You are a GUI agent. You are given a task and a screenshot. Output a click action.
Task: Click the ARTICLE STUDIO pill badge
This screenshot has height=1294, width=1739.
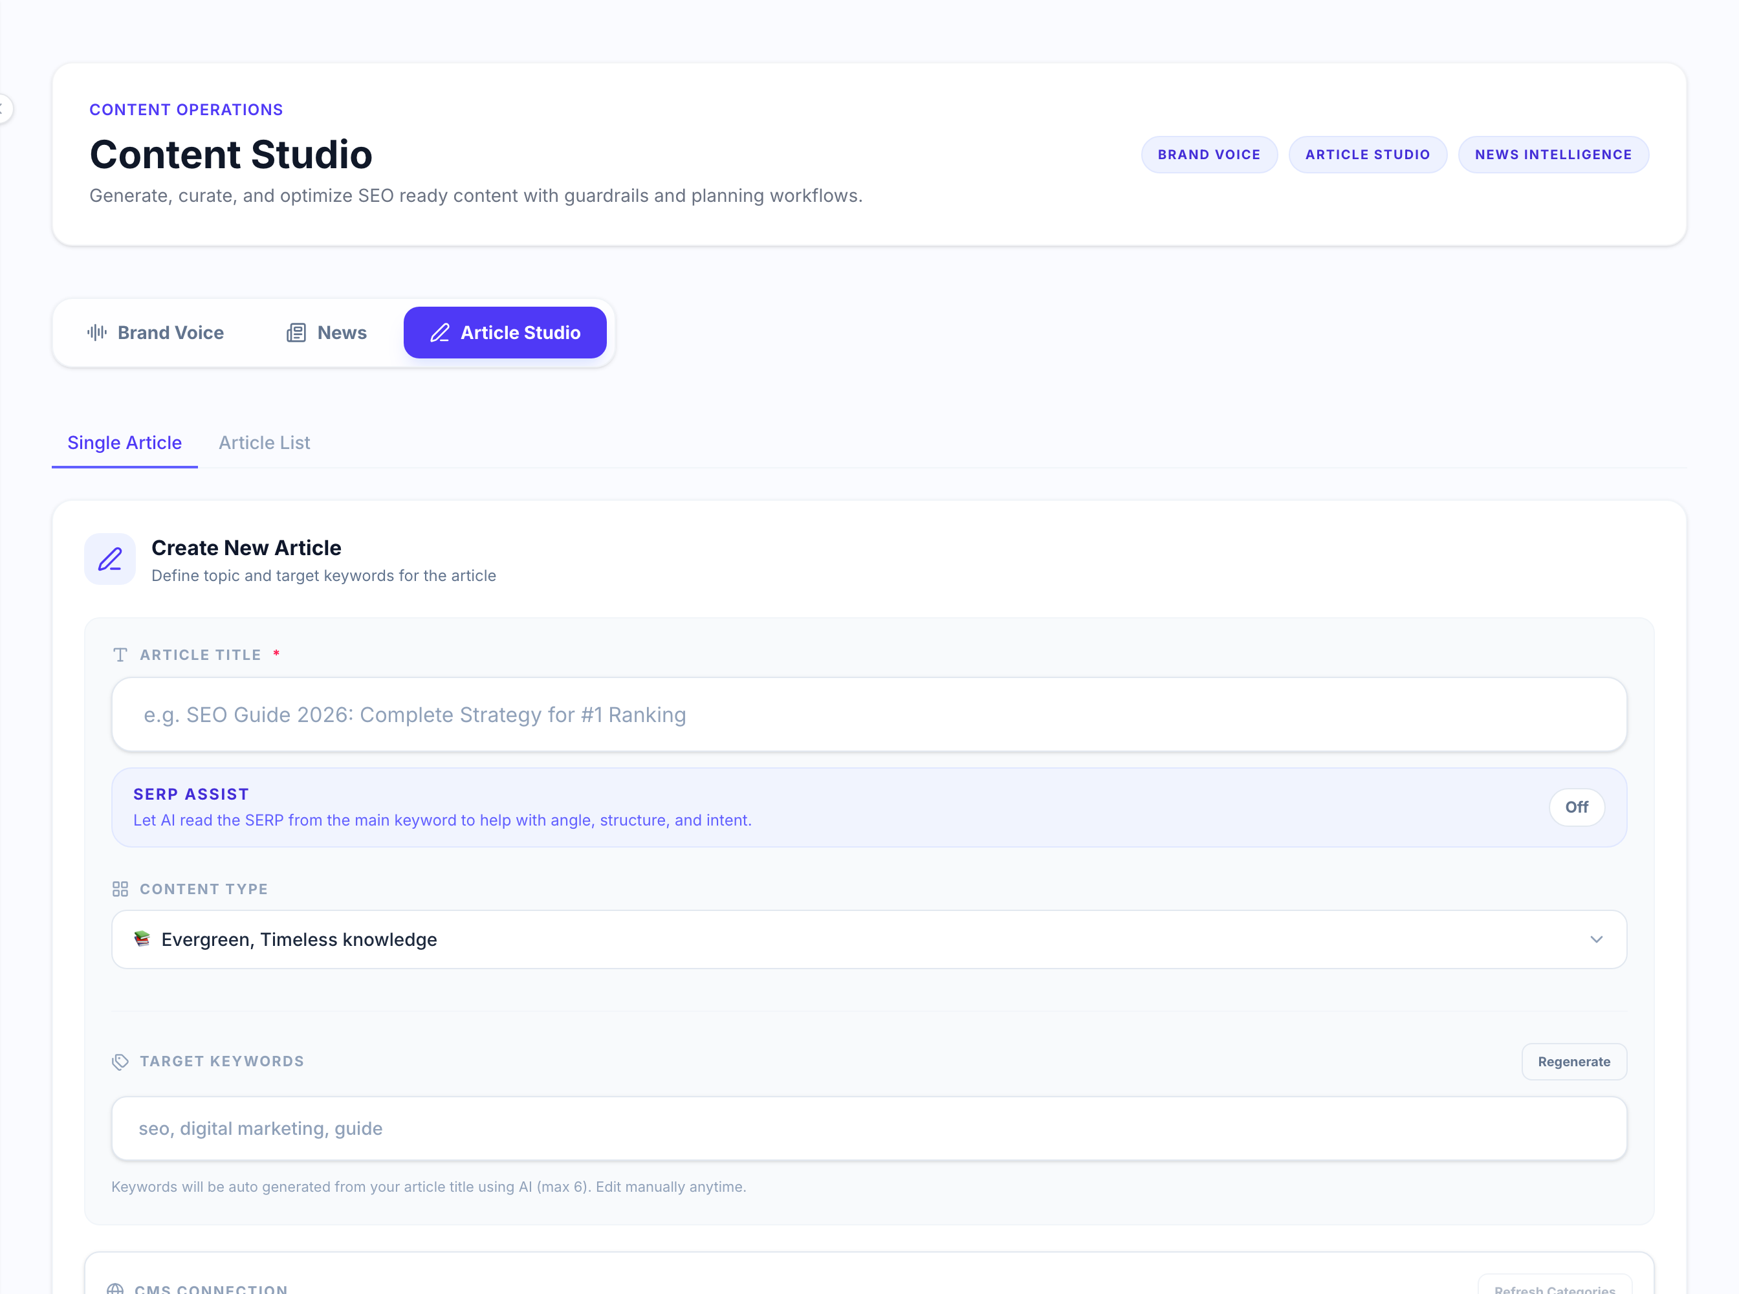(x=1367, y=154)
